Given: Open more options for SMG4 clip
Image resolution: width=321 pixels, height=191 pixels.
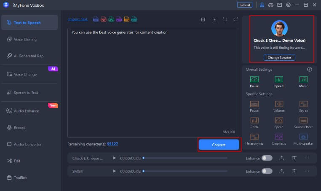Looking at the screenshot, I should (307, 171).
